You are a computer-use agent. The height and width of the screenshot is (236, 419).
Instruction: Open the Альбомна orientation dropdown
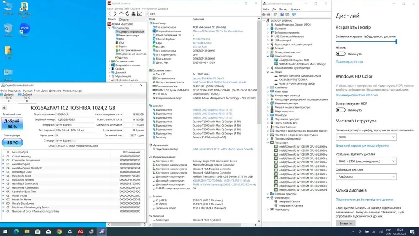366,176
